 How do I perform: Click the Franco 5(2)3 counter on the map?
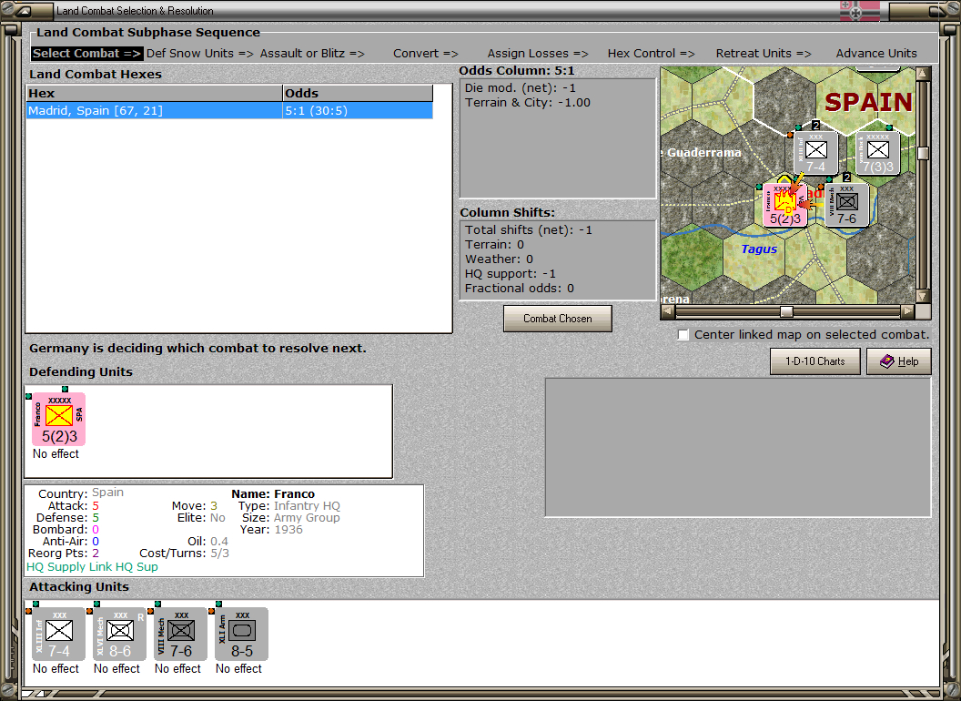coord(785,206)
